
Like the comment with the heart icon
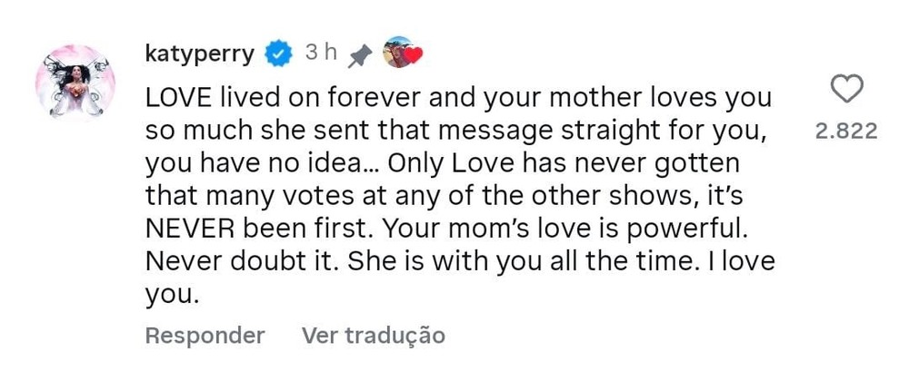coord(847,89)
